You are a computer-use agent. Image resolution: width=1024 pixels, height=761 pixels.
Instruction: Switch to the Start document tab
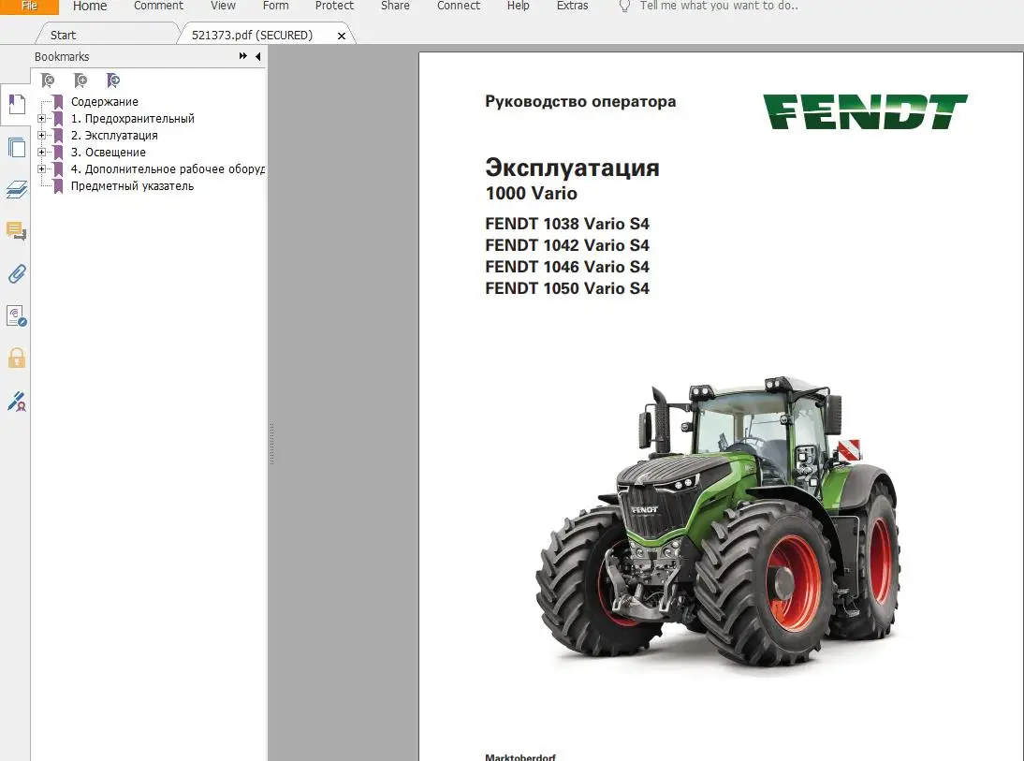tap(64, 36)
